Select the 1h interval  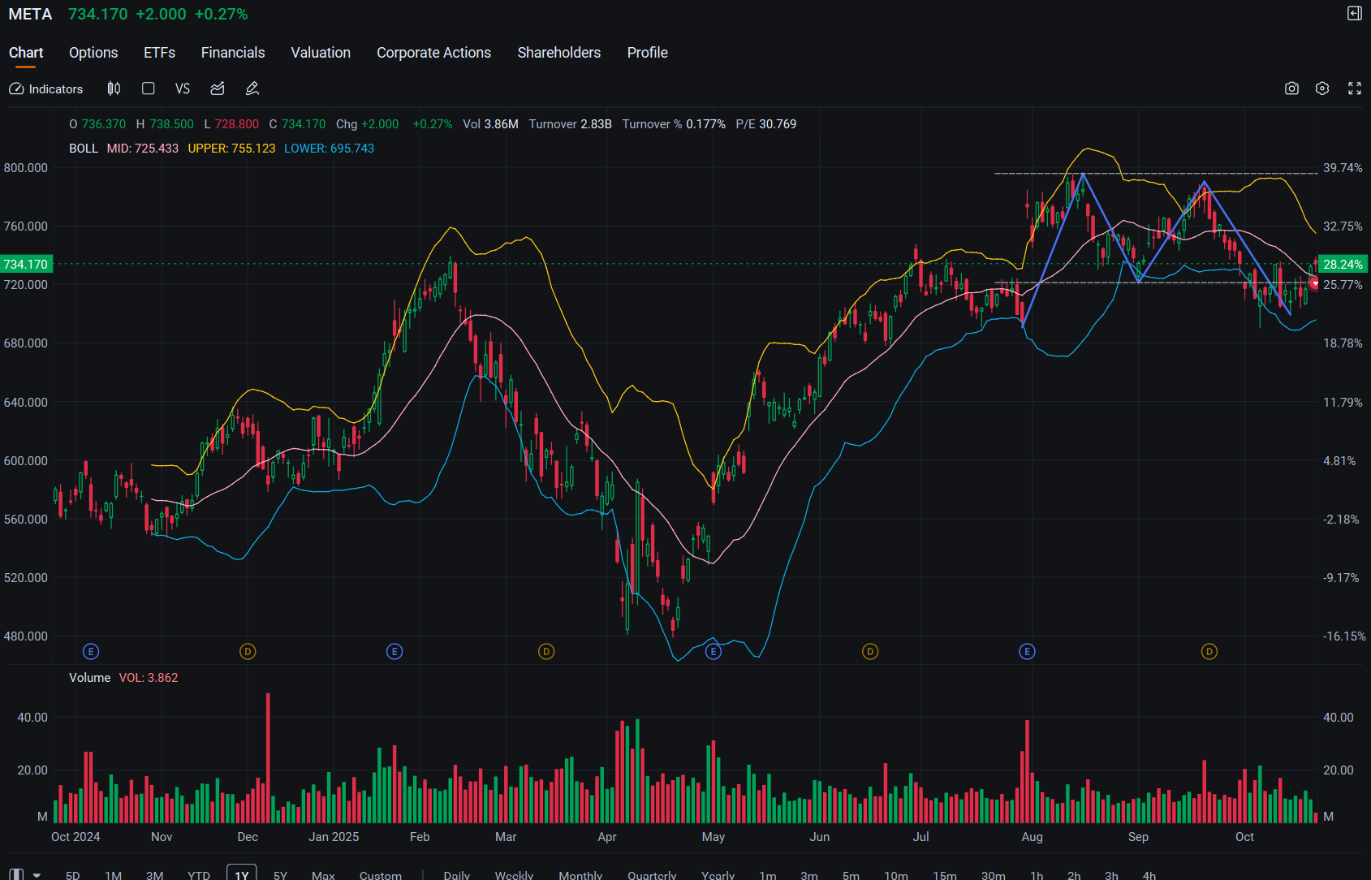pyautogui.click(x=1037, y=875)
